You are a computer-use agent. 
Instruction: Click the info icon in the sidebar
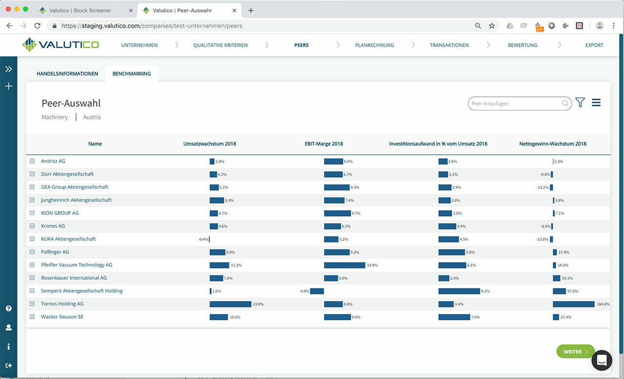click(x=8, y=346)
